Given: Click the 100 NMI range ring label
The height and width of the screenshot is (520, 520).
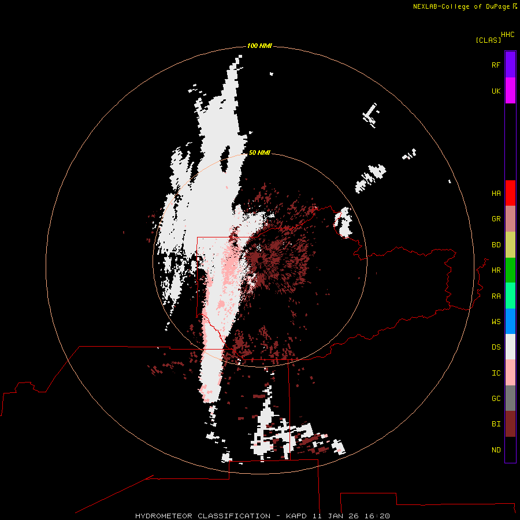Looking at the screenshot, I should pos(259,46).
